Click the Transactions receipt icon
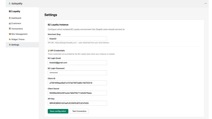212x119 pixels. pyautogui.click(x=10, y=29)
